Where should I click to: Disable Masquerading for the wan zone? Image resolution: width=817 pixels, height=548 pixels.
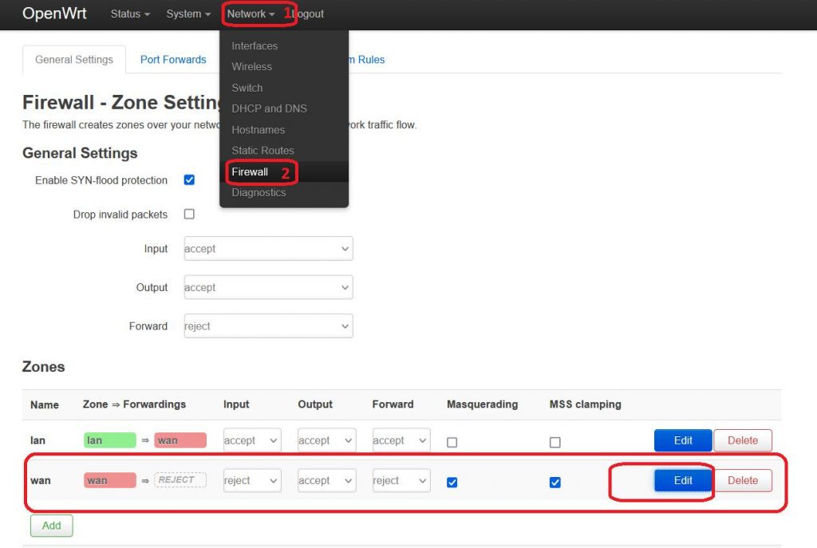click(452, 483)
